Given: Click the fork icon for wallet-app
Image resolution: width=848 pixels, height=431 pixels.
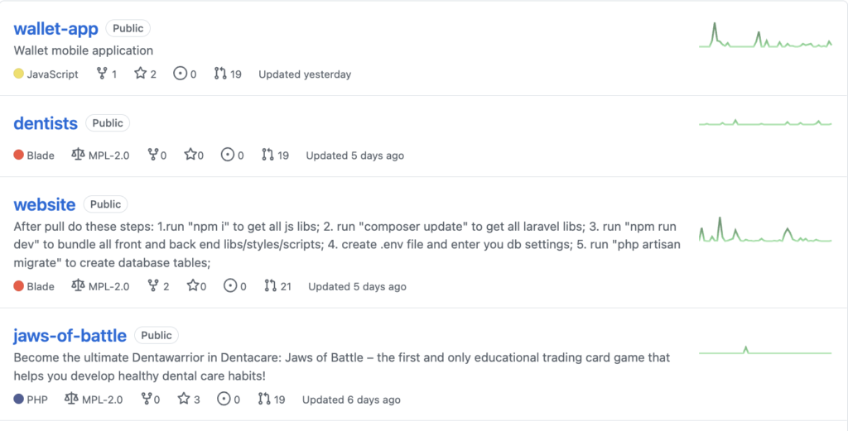Looking at the screenshot, I should point(102,74).
